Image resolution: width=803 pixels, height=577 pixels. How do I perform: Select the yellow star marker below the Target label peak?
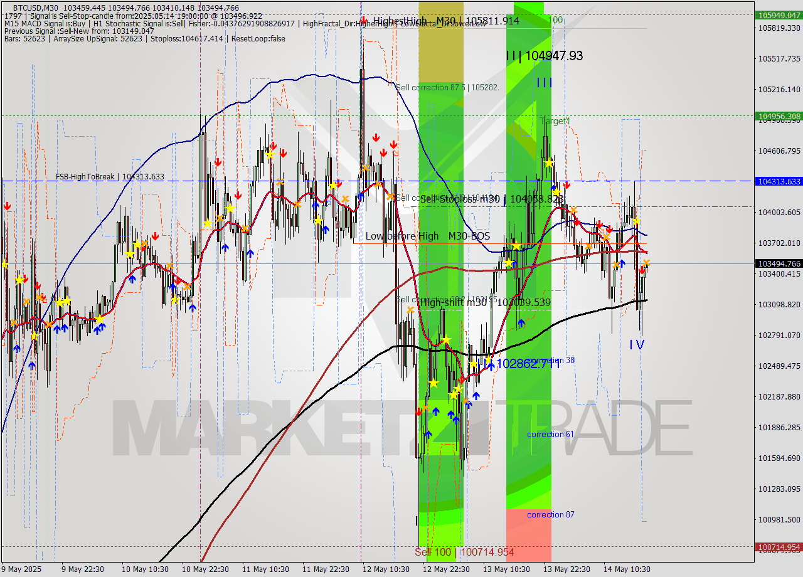click(549, 162)
